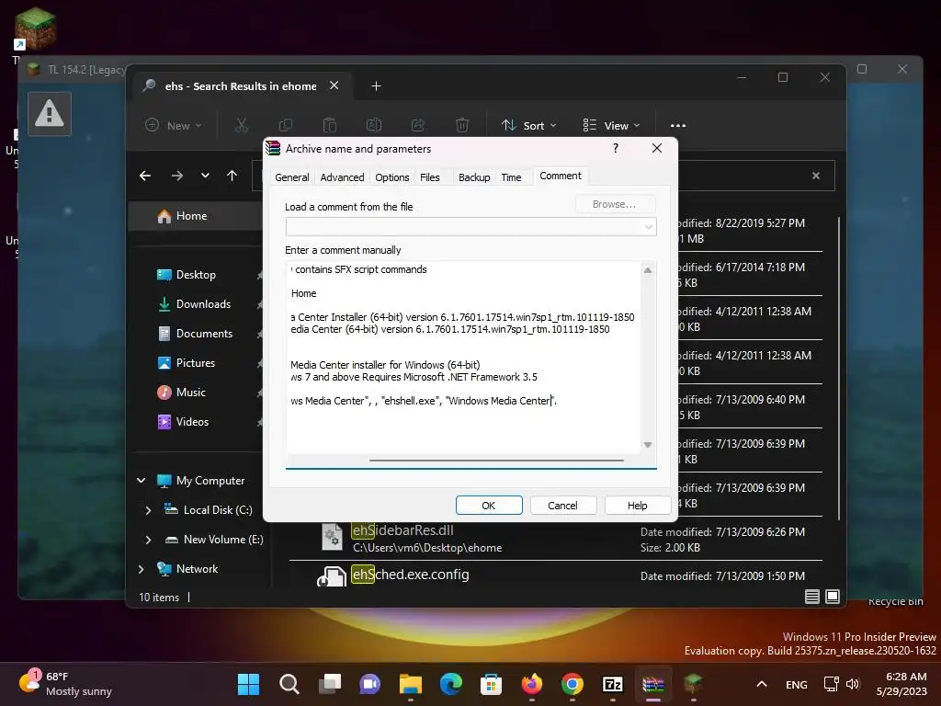This screenshot has width=941, height=706.
Task: Open Microsoft Edge from the taskbar
Action: point(450,684)
